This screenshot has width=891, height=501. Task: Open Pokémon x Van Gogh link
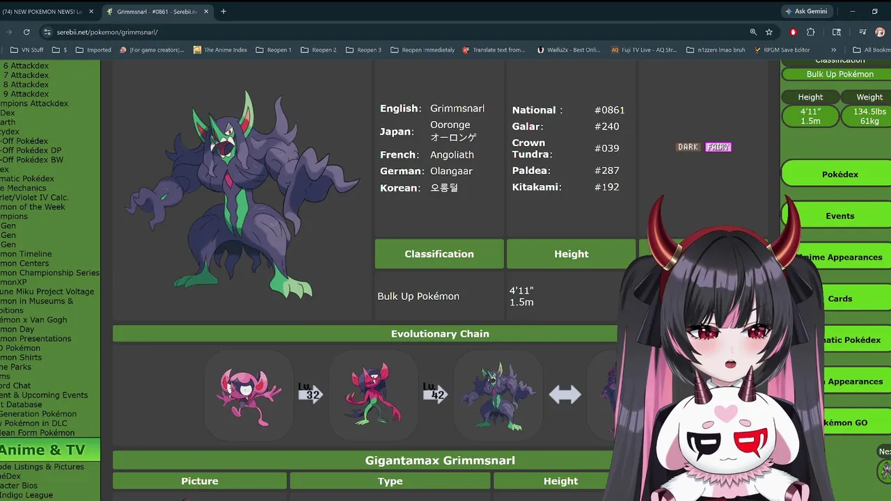click(33, 320)
